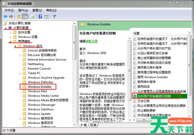Click the Forward arrow toolbar icon
This screenshot has height=135, width=194.
11,17
